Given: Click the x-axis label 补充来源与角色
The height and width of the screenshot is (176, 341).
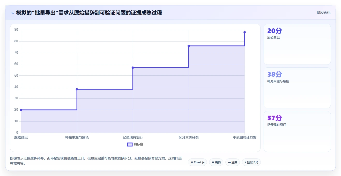Looking at the screenshot, I should (x=77, y=137).
